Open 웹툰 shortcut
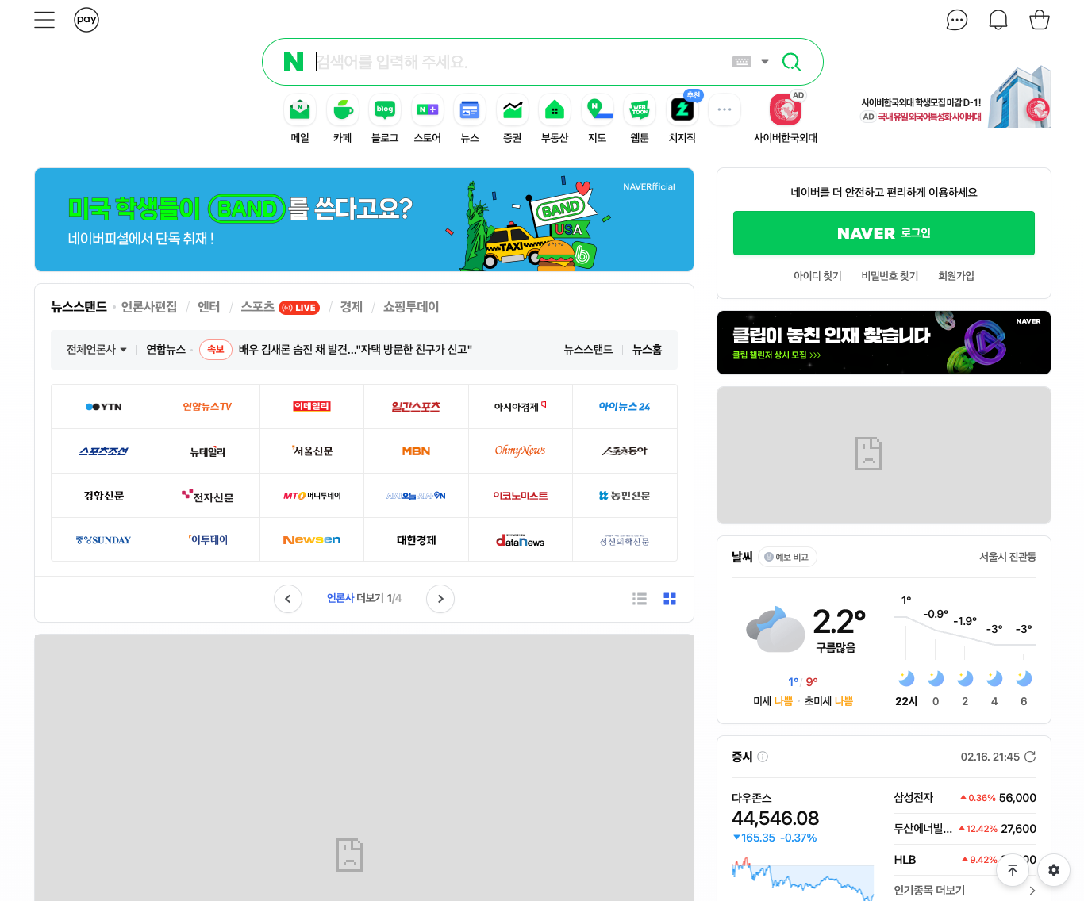The height and width of the screenshot is (901, 1084). tap(640, 120)
